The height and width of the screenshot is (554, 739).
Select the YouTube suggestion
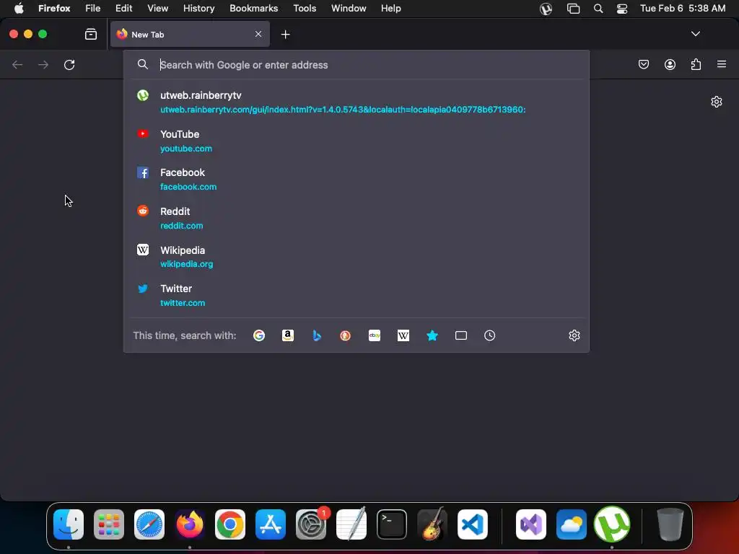tap(357, 141)
